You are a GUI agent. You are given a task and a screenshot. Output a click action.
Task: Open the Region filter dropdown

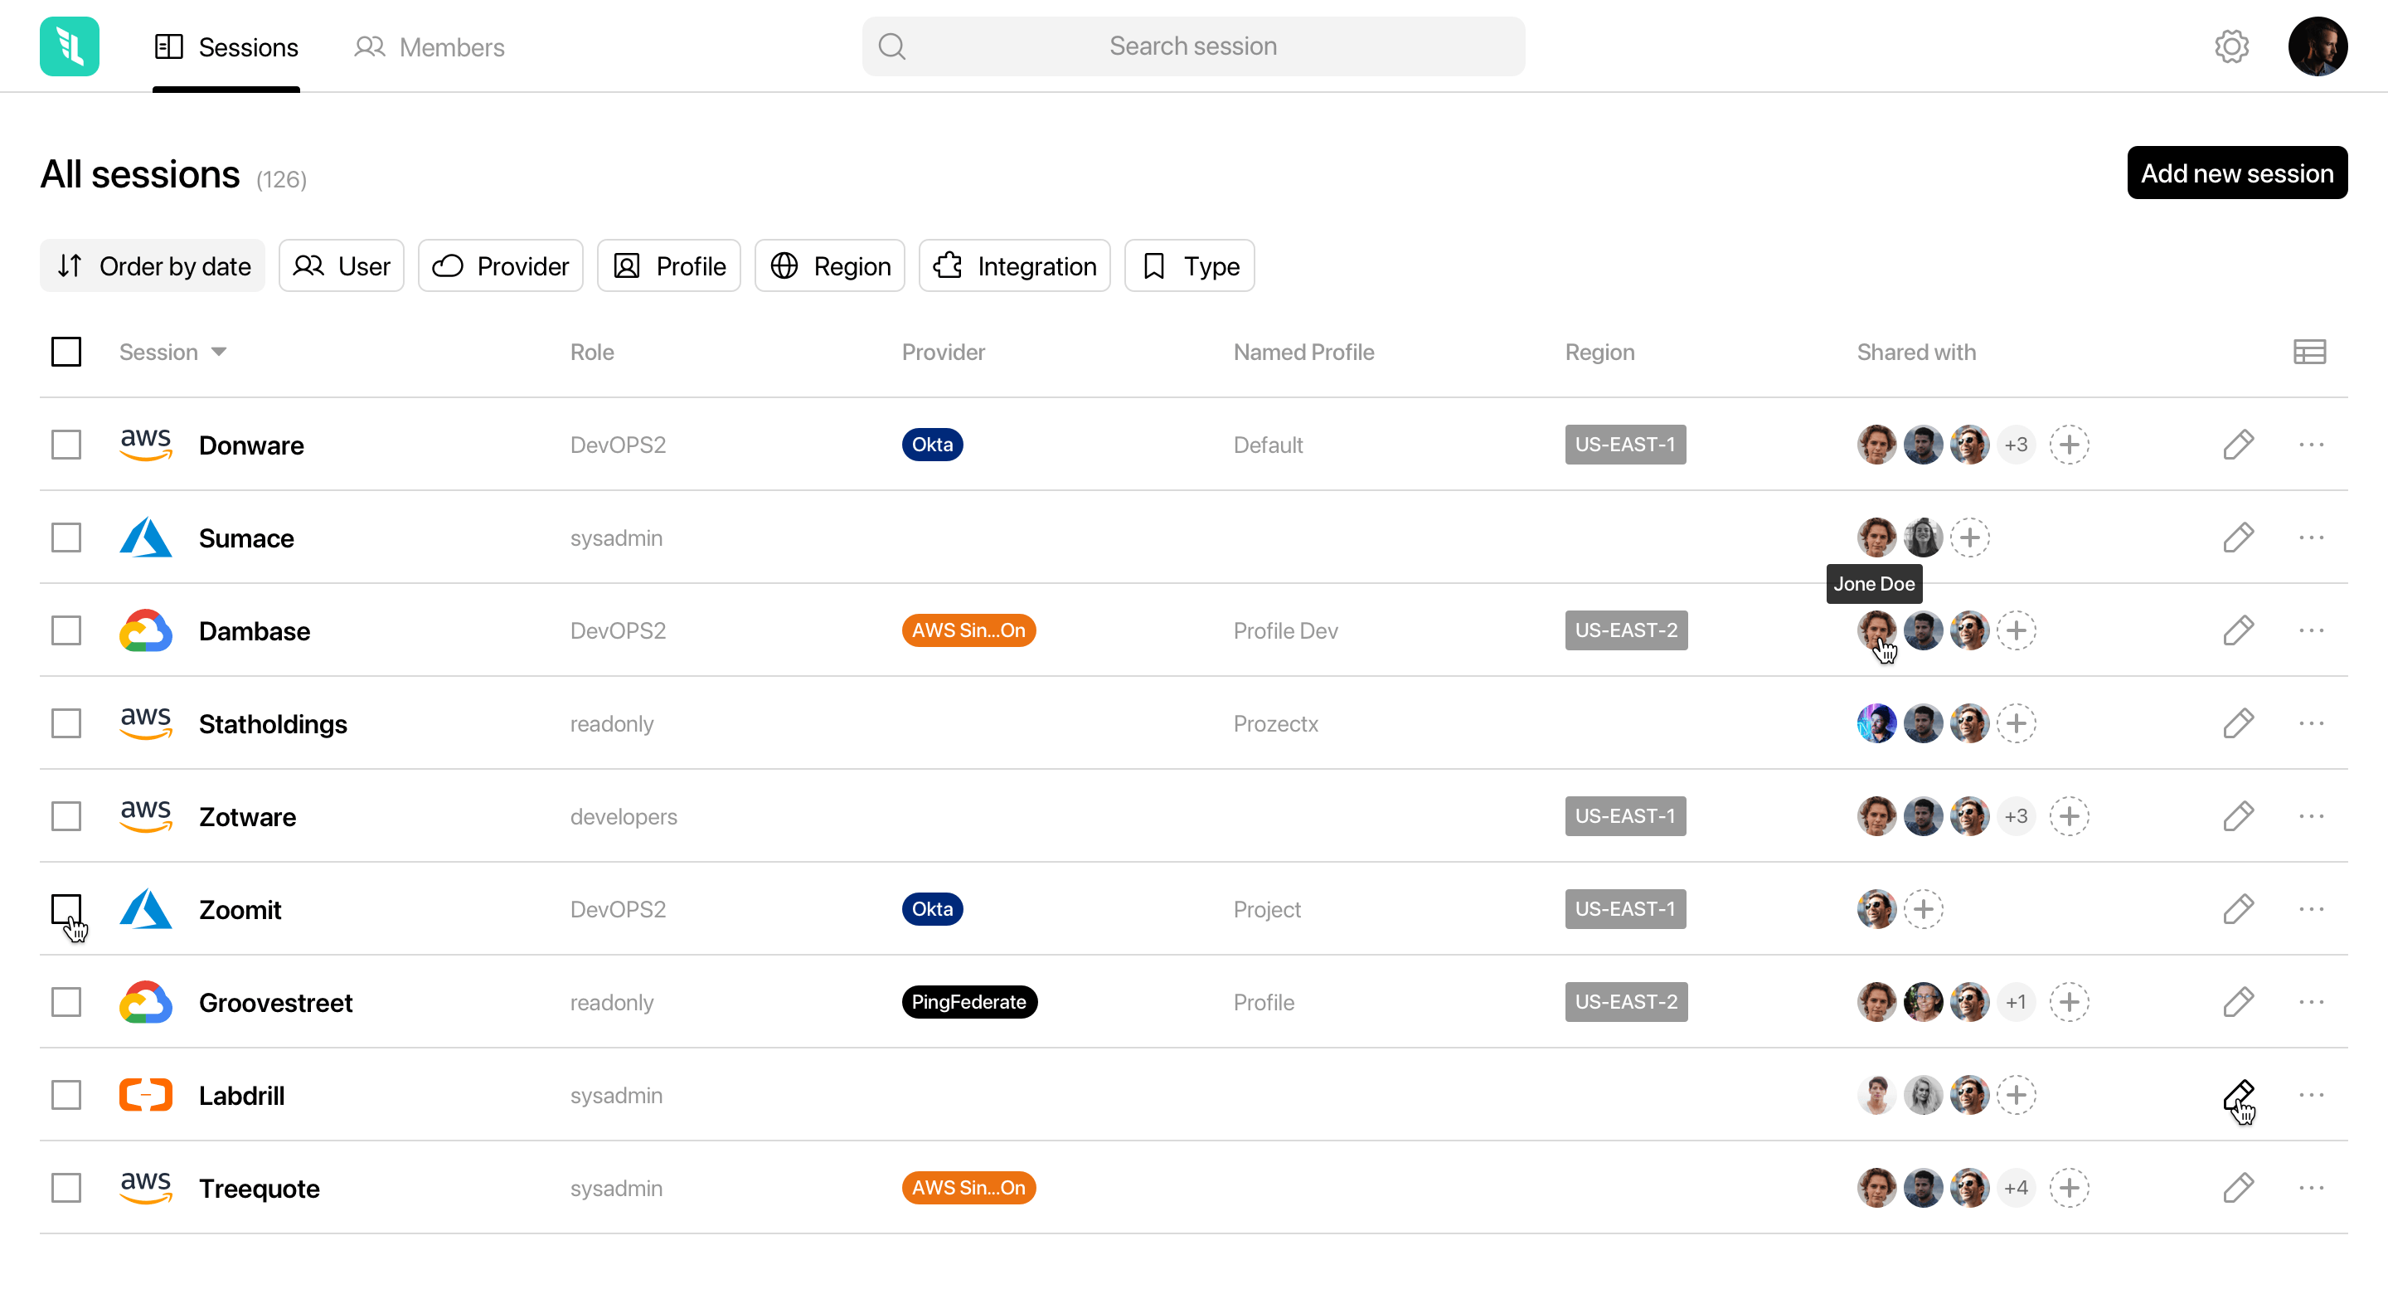[x=829, y=266]
